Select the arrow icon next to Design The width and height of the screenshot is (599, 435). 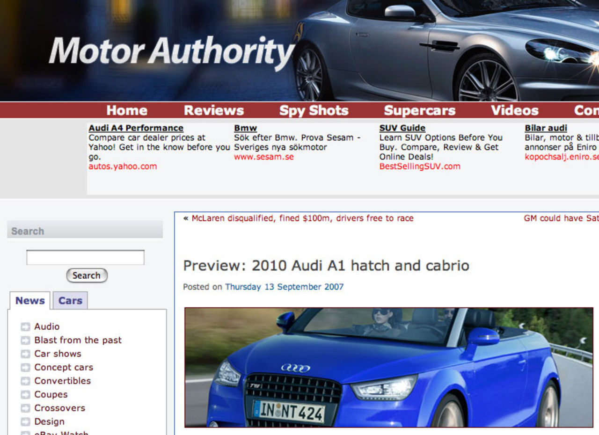tap(25, 421)
